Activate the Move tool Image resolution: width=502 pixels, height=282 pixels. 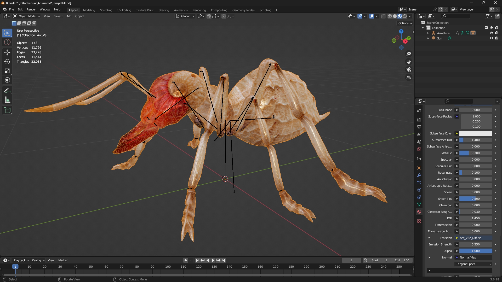pos(7,52)
